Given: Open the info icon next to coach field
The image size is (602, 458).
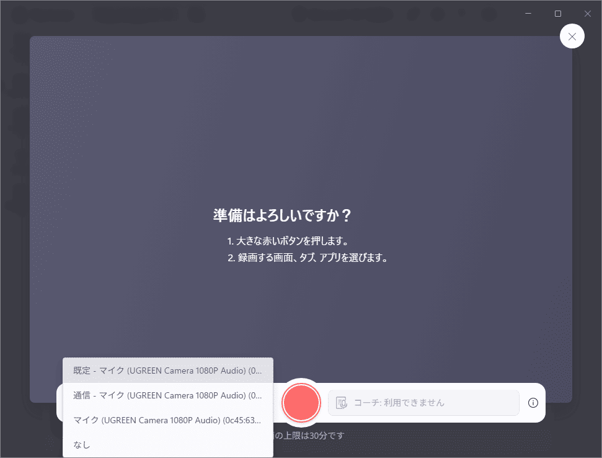Looking at the screenshot, I should pos(533,403).
